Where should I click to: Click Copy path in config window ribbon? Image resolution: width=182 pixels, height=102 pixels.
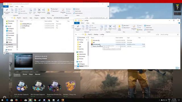pyautogui.click(x=93, y=28)
